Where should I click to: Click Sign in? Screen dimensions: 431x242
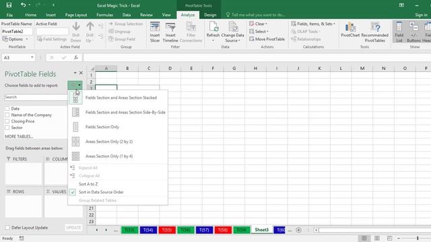tap(421, 15)
